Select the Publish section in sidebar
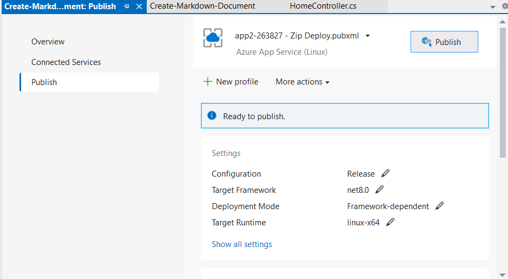The width and height of the screenshot is (508, 279). 89,82
